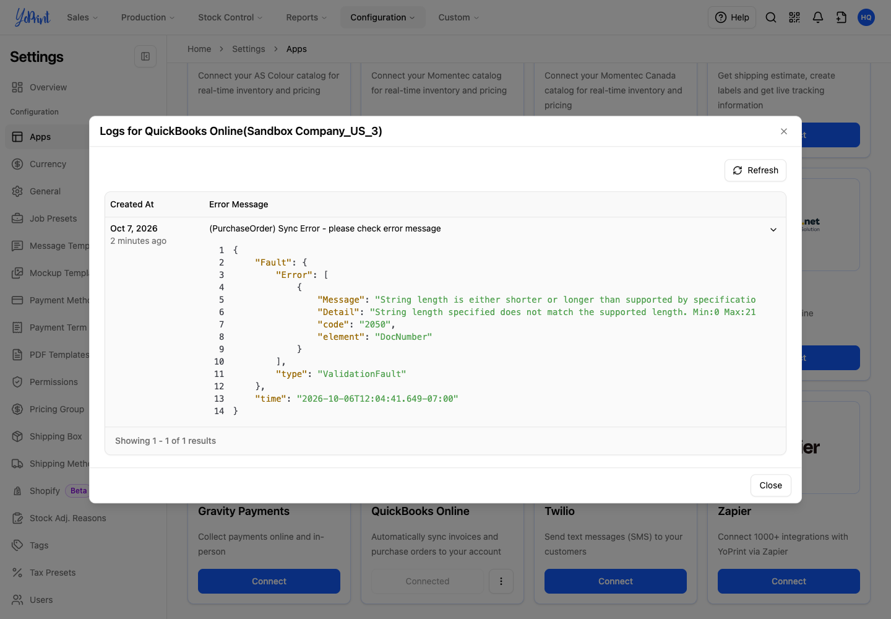Select Stock Adj. Reasons in sidebar
This screenshot has width=891, height=619.
[x=67, y=518]
